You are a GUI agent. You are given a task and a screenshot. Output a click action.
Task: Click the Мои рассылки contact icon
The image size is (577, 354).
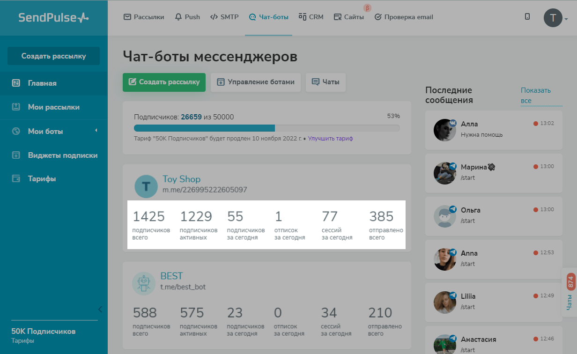tap(16, 107)
